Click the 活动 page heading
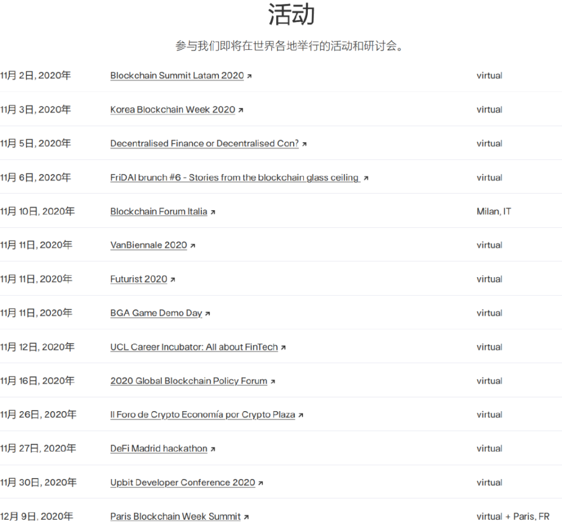 tap(291, 15)
